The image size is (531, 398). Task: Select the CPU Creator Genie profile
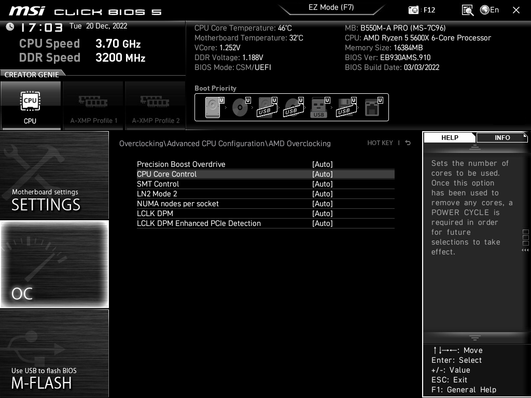point(31,106)
